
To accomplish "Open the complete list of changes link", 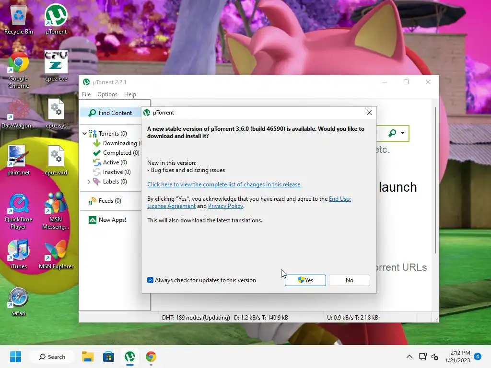I will (x=224, y=184).
